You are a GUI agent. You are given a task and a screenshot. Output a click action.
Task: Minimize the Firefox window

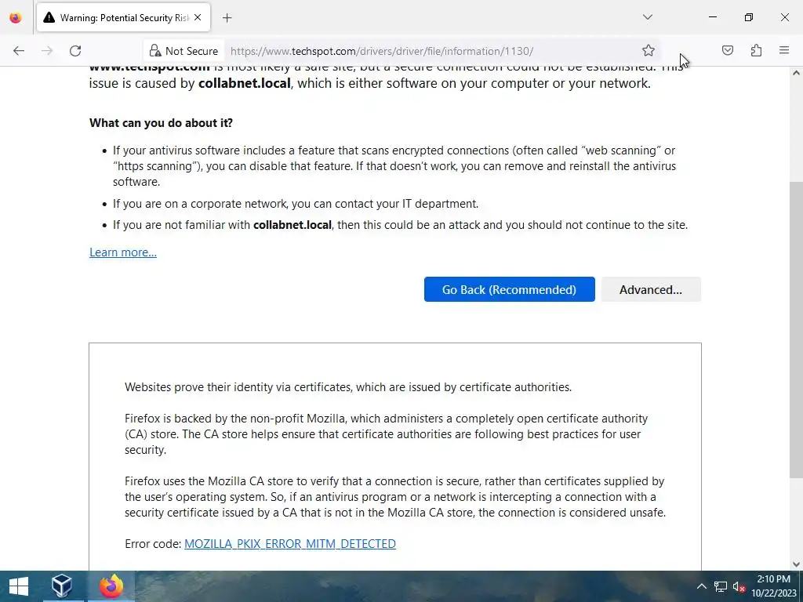(712, 17)
